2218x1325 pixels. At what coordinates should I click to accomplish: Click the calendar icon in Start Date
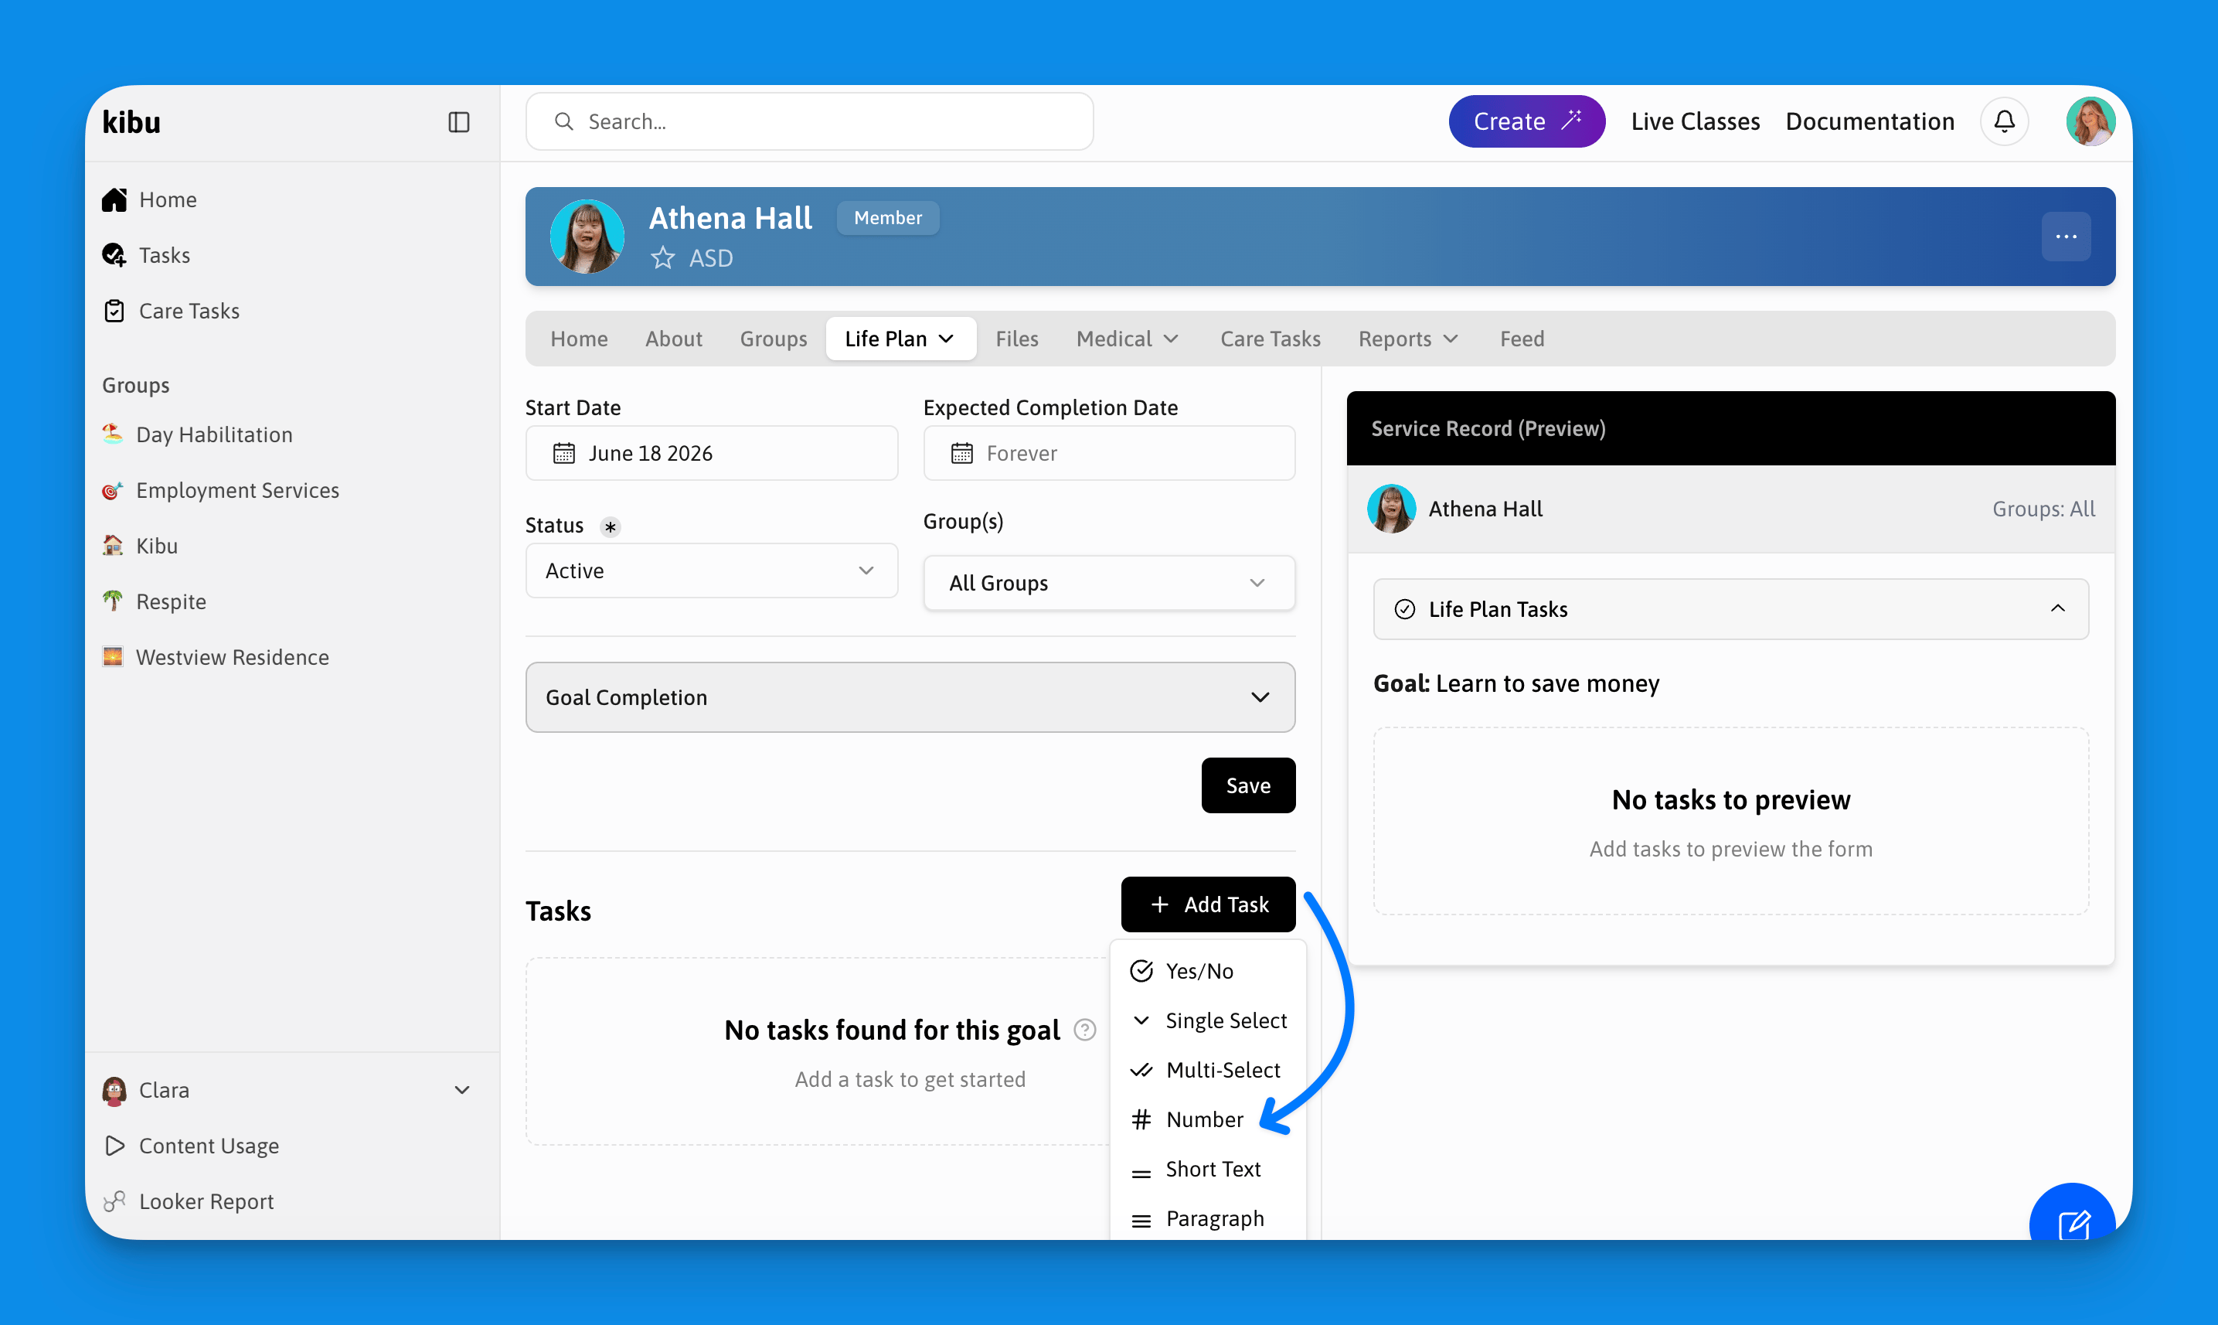point(564,454)
